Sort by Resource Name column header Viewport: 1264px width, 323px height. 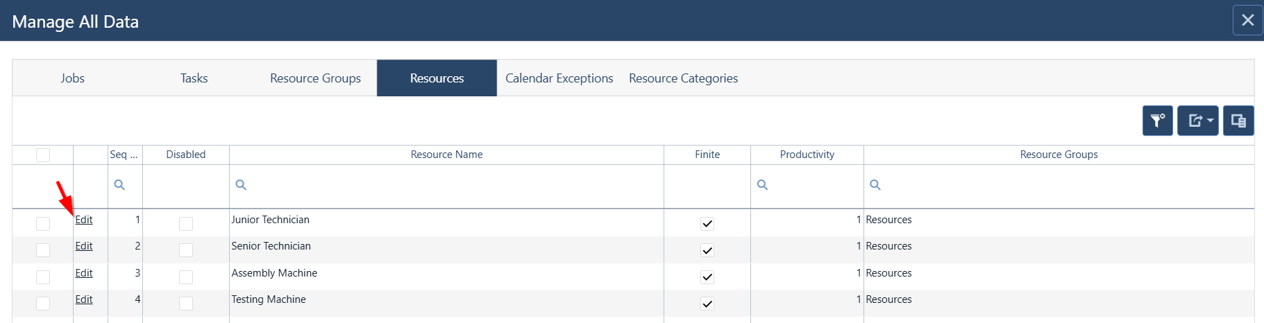(x=446, y=155)
